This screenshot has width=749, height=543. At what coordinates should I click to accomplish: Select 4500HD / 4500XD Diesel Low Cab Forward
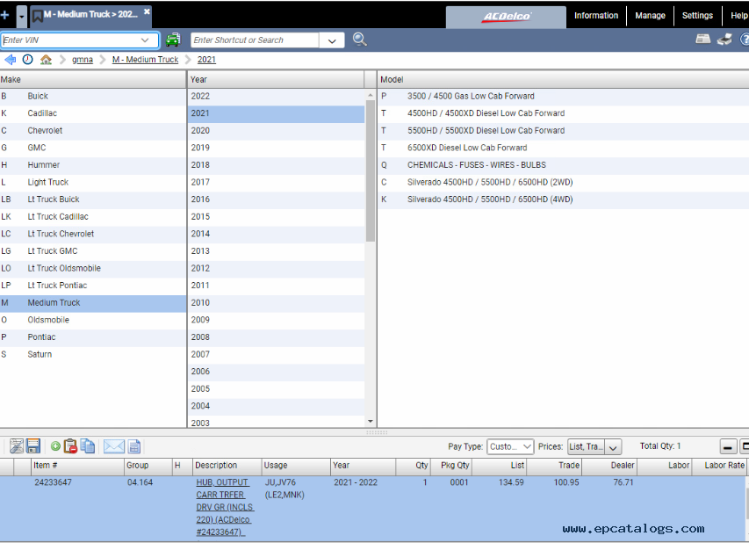point(564,113)
